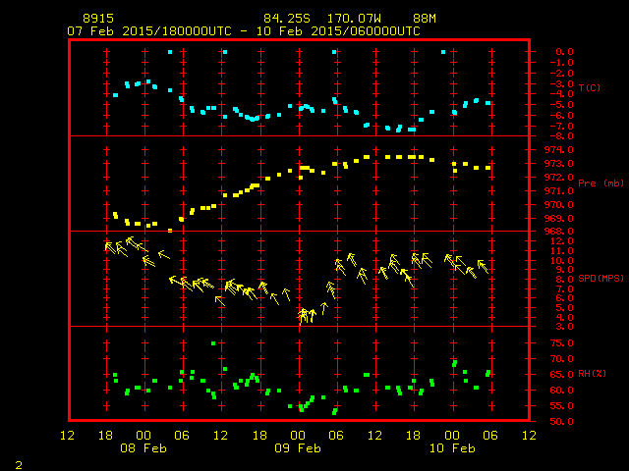The width and height of the screenshot is (629, 471).
Task: Click the "65.0" humidity tick value
Action: (561, 375)
